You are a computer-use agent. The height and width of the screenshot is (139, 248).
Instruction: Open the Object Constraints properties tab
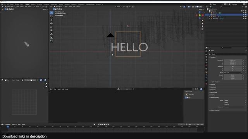click(x=206, y=78)
